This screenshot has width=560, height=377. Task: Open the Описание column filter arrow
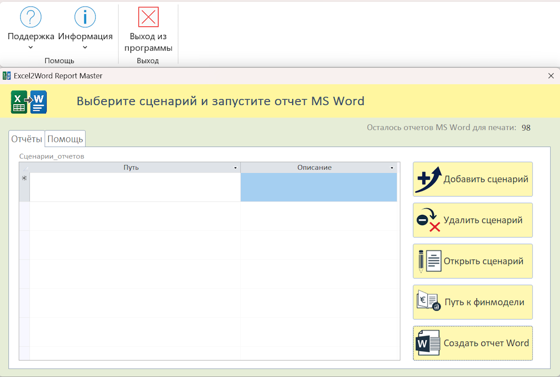pos(392,168)
